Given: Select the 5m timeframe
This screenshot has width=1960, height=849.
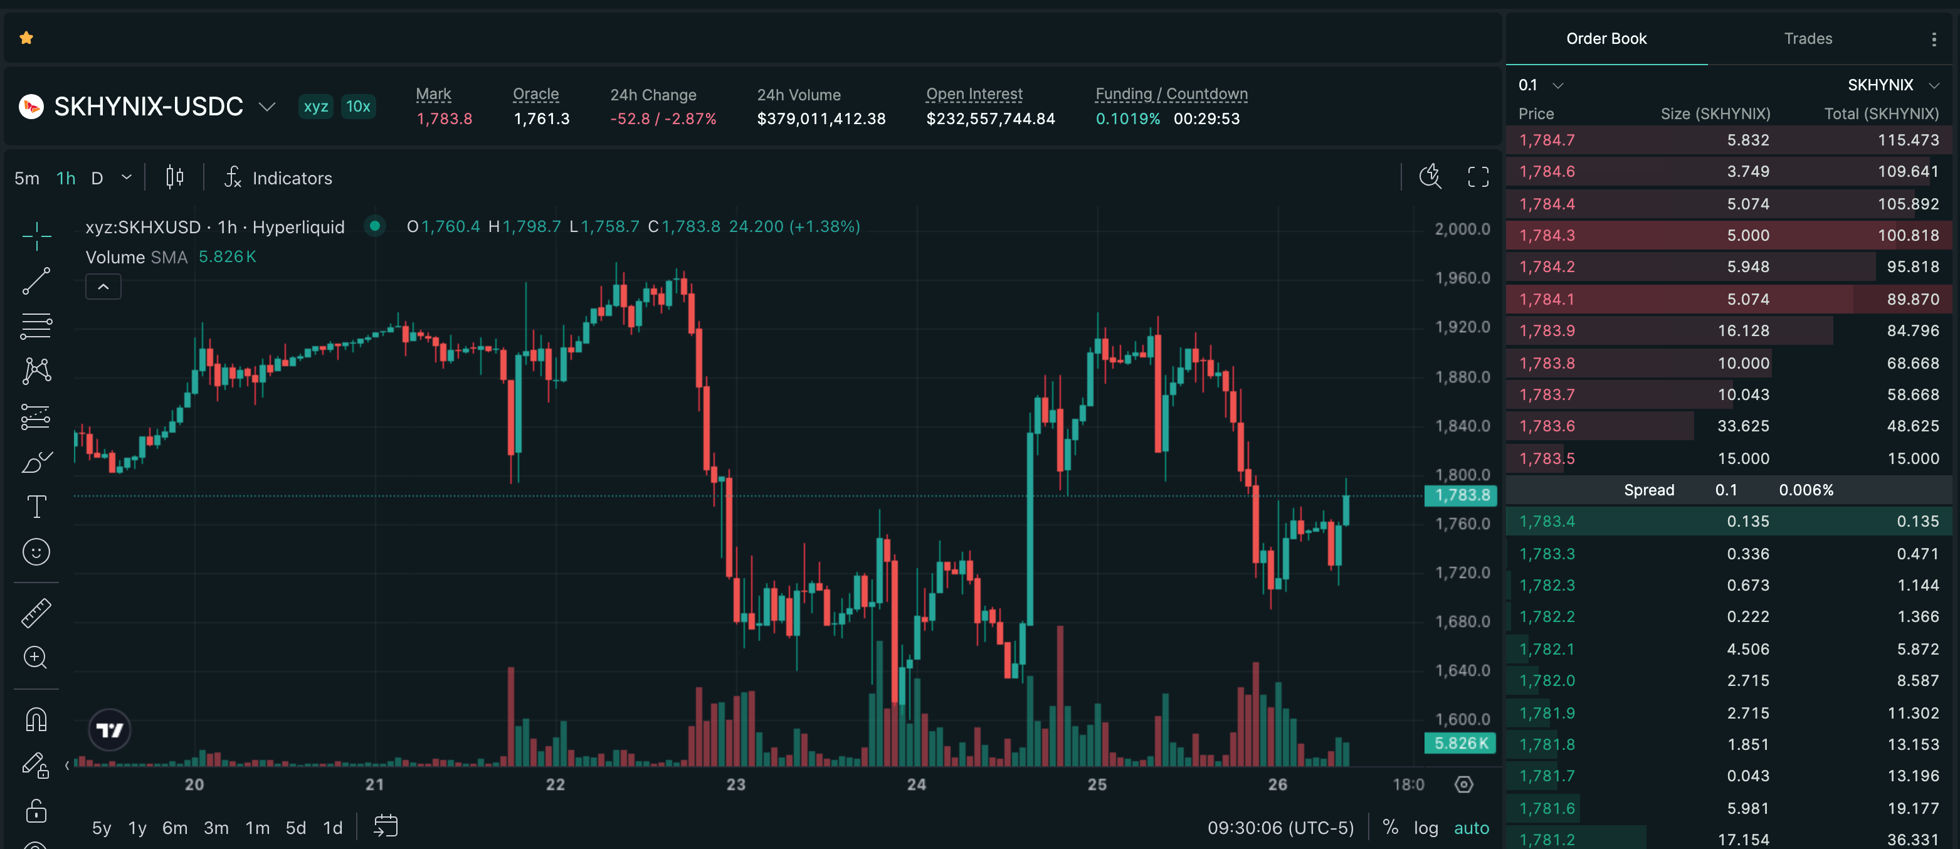Looking at the screenshot, I should click(26, 178).
